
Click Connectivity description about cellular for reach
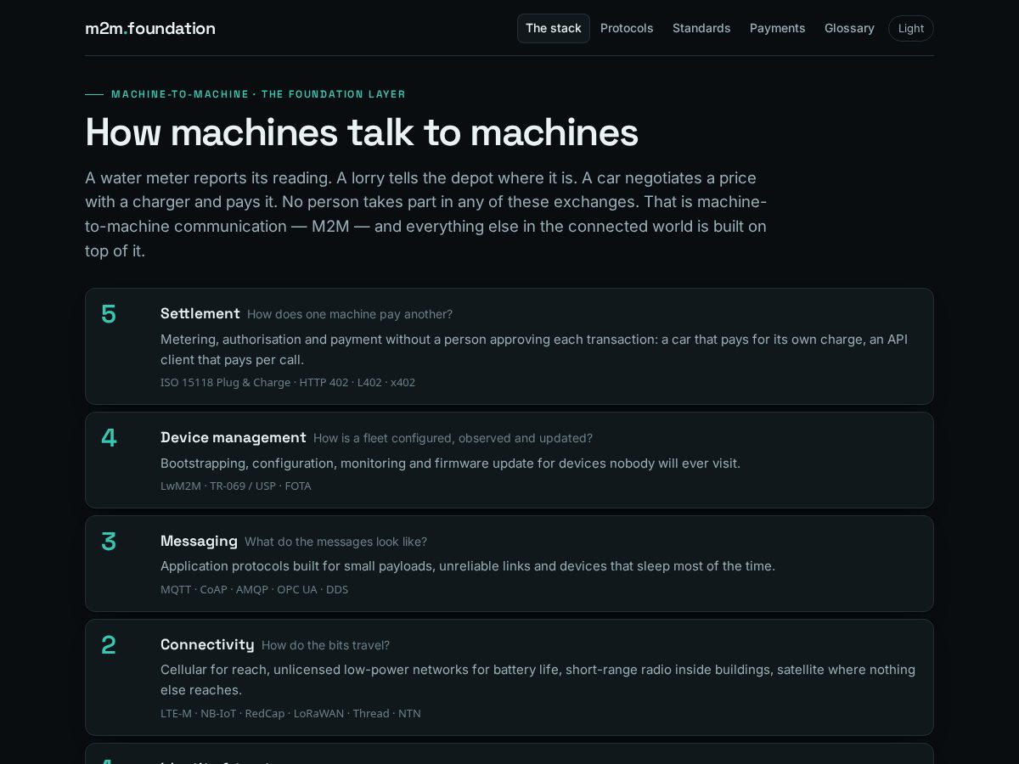point(538,680)
